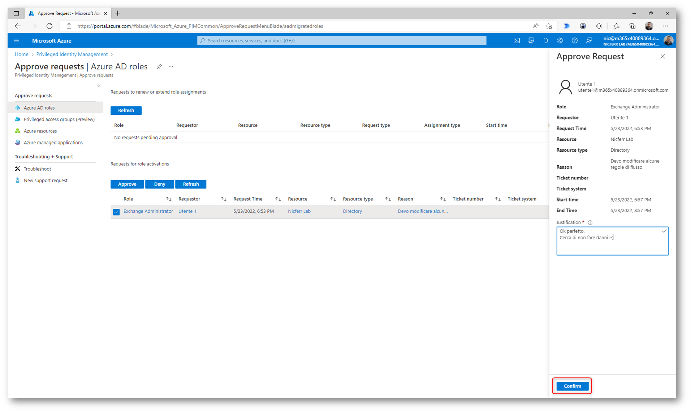Close the Approve Request panel
691x413 pixels.
point(662,56)
